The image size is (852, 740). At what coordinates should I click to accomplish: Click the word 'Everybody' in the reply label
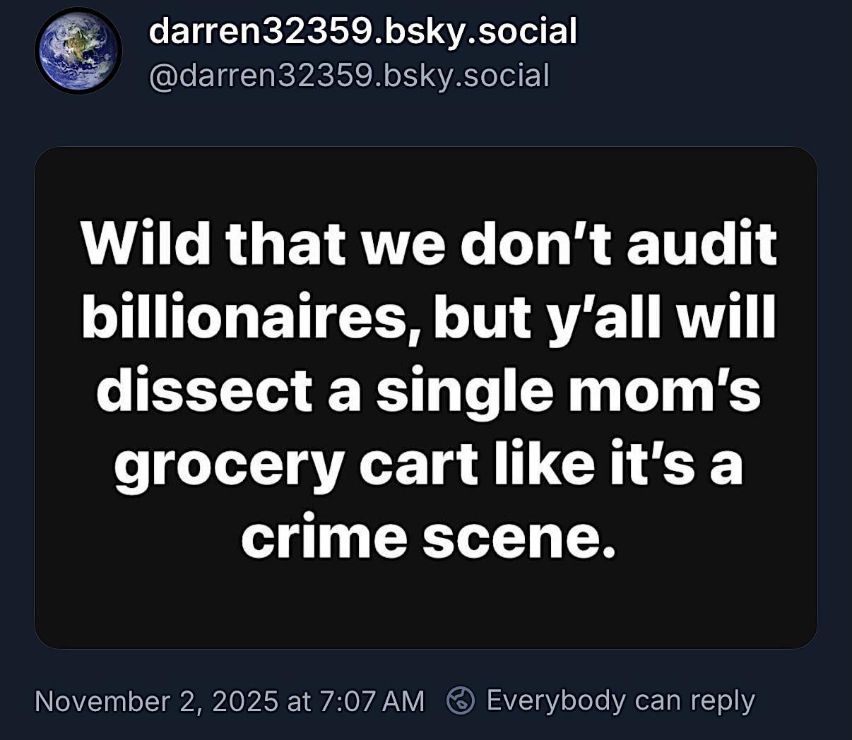coord(557,701)
